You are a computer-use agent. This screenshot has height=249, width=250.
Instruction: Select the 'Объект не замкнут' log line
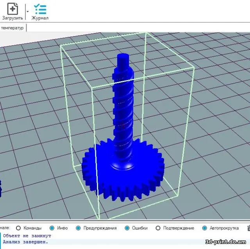point(27,236)
